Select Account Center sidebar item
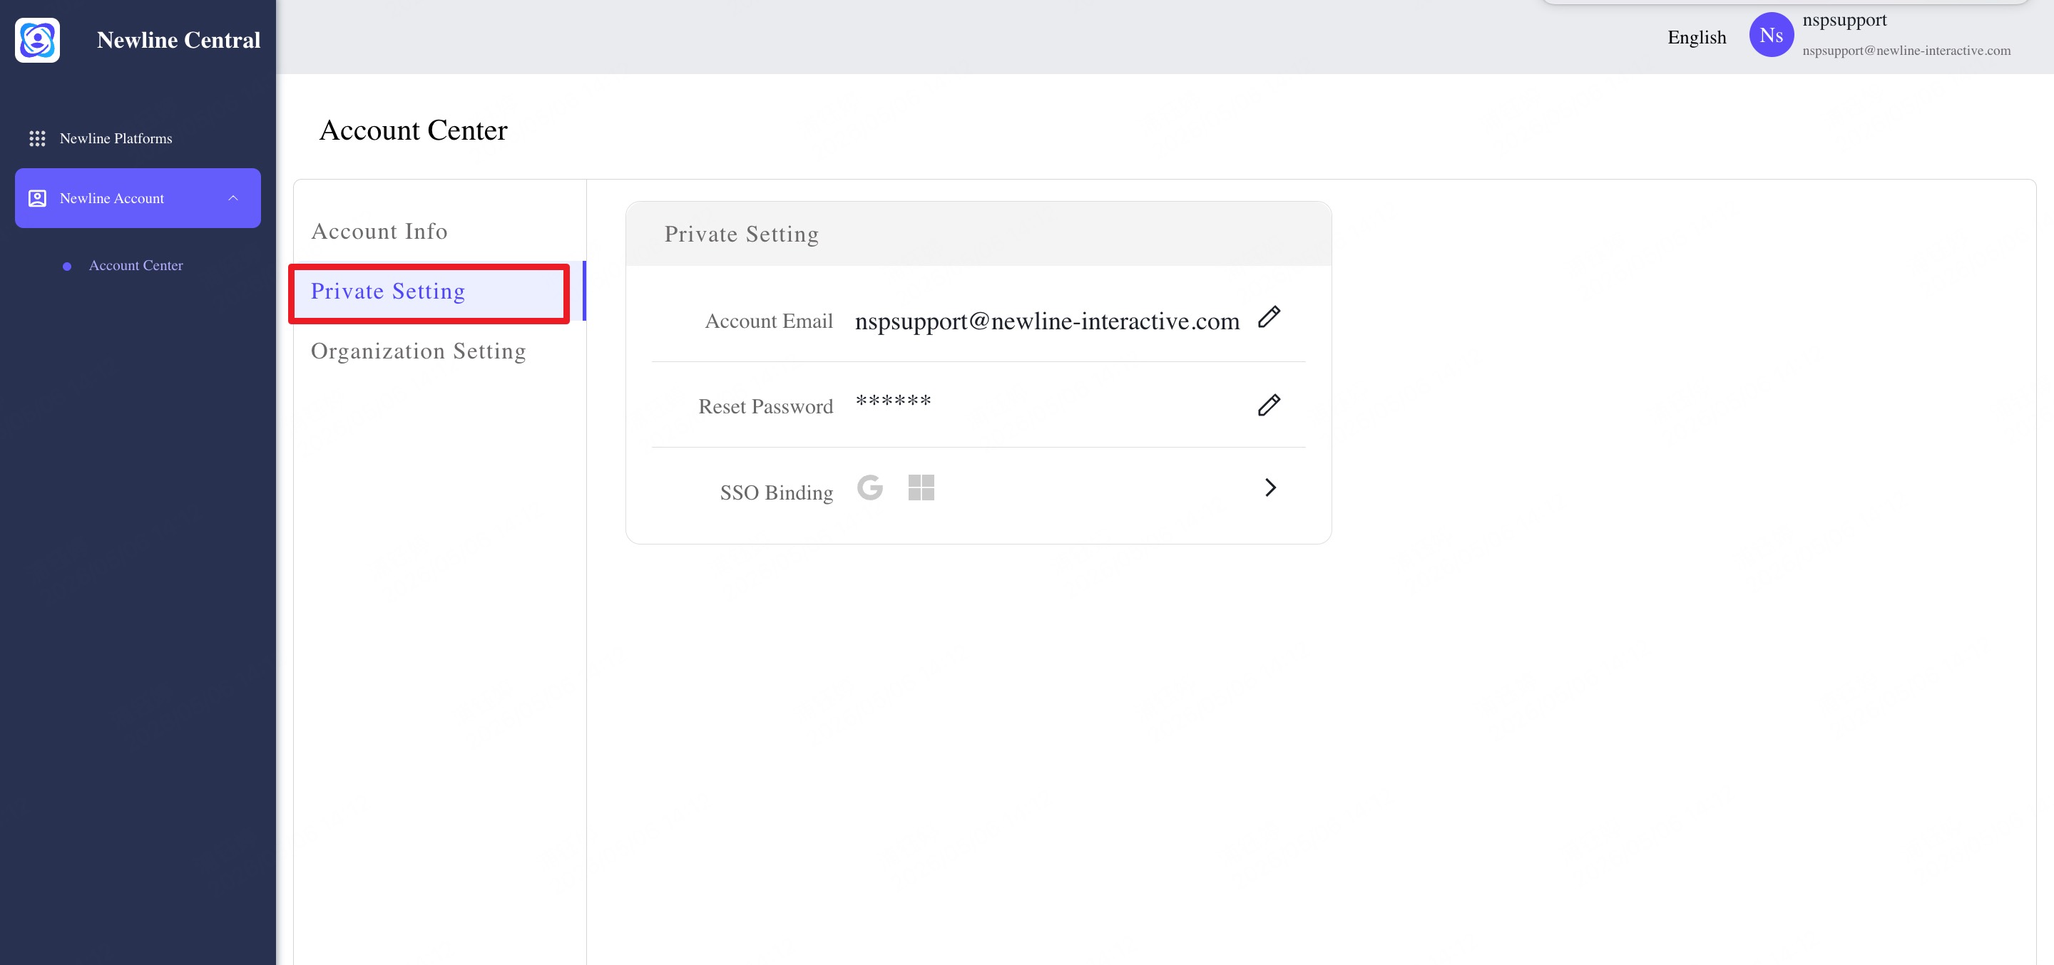This screenshot has height=965, width=2054. coord(136,265)
